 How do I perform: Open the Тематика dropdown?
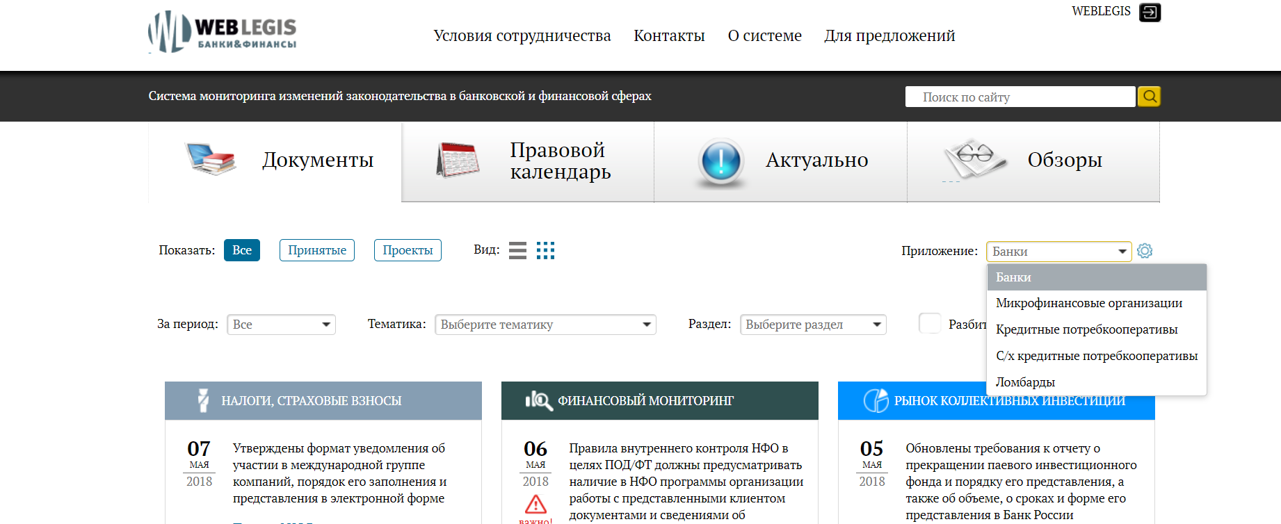pos(545,325)
